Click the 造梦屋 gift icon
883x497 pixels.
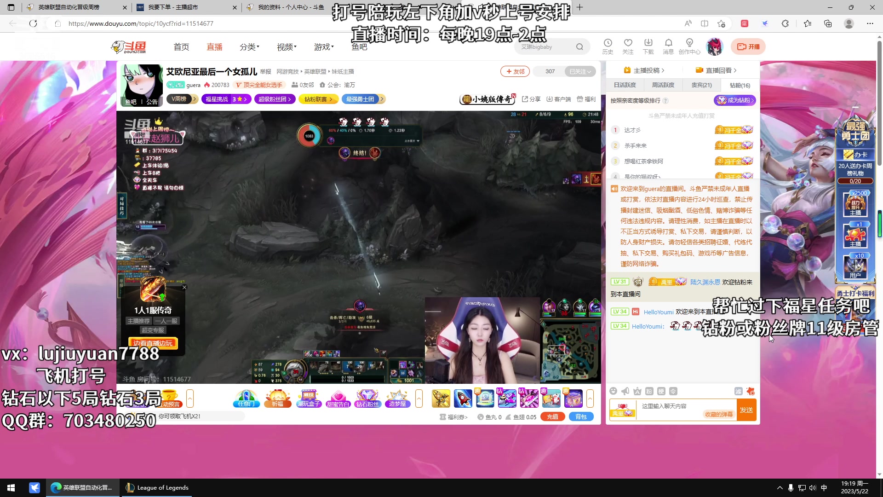pyautogui.click(x=397, y=398)
